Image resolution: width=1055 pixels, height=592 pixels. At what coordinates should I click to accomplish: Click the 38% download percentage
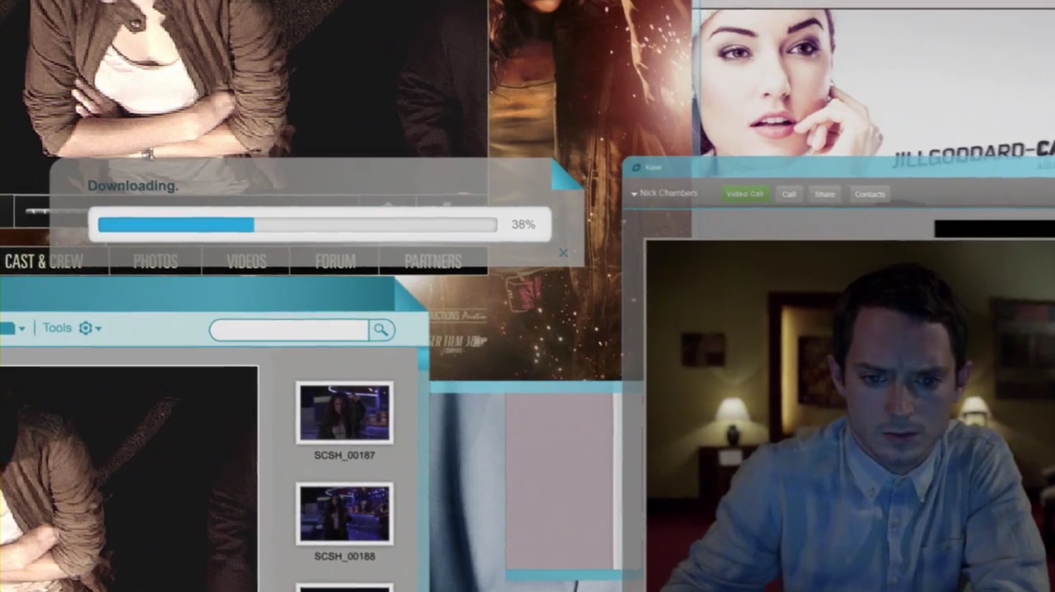click(523, 224)
